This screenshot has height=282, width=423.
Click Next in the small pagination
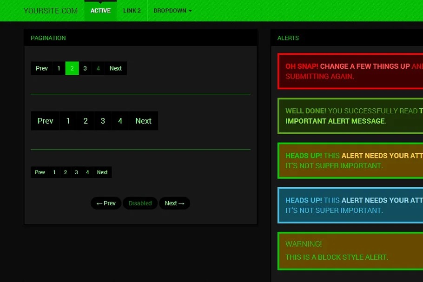pos(102,172)
